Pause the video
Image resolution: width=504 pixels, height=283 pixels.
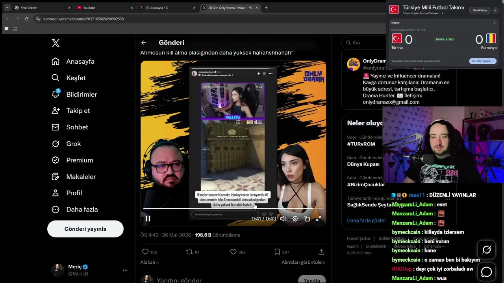tap(148, 219)
